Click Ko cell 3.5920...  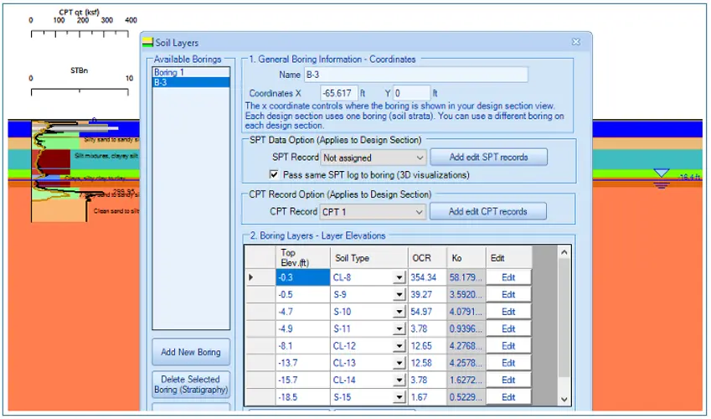tap(466, 295)
